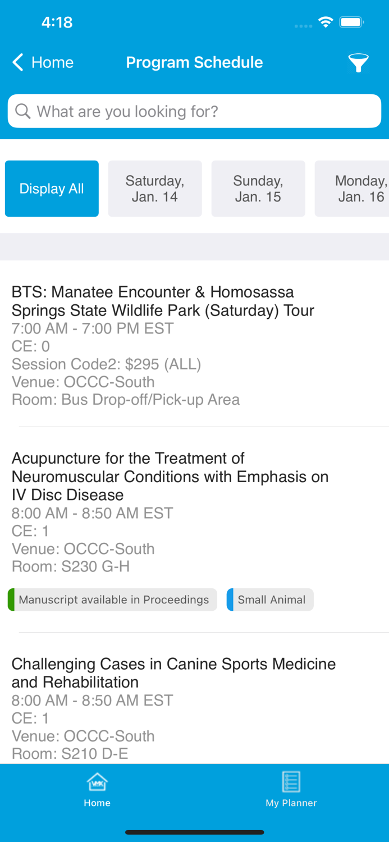Open Challenging Cases in Canine Sports Medicine
This screenshot has height=842, width=389.
173,672
